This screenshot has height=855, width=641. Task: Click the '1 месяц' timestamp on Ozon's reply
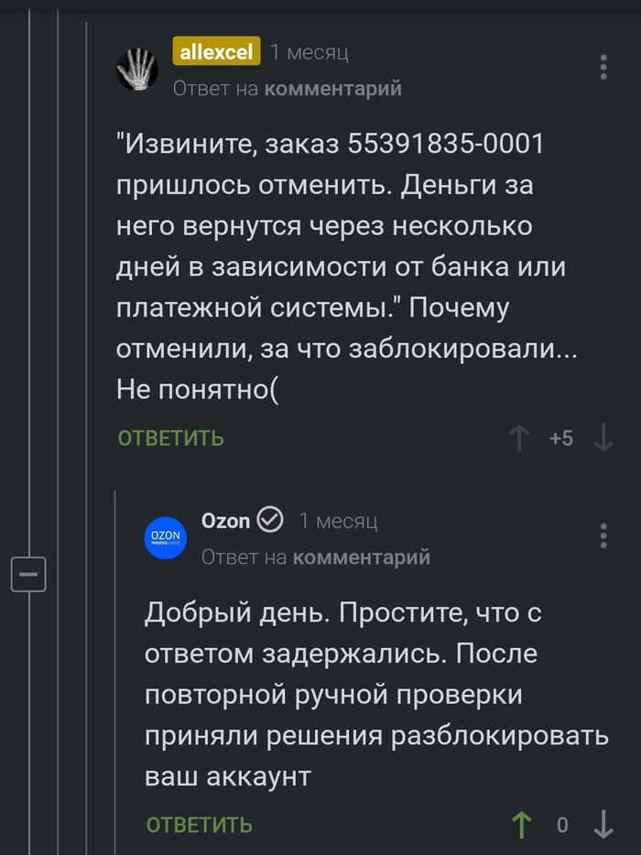(x=338, y=521)
